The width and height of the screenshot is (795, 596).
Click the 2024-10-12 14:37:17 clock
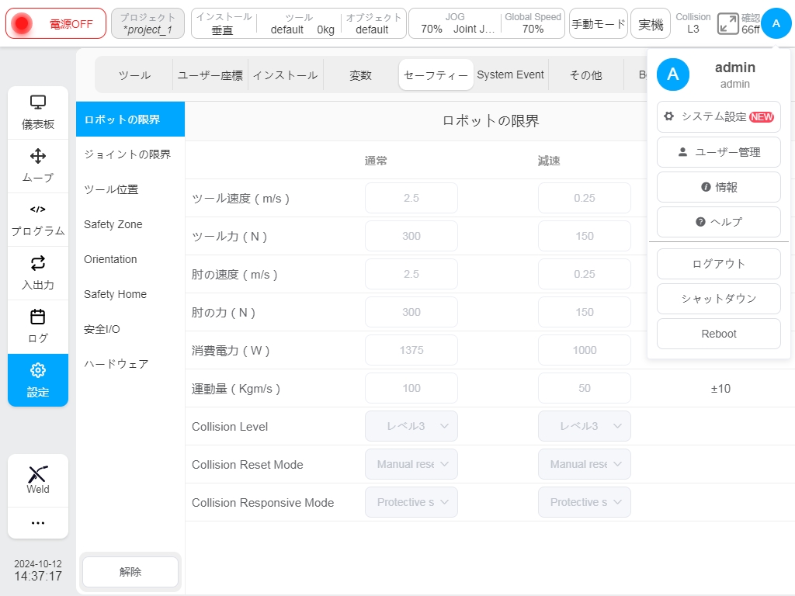tap(38, 570)
